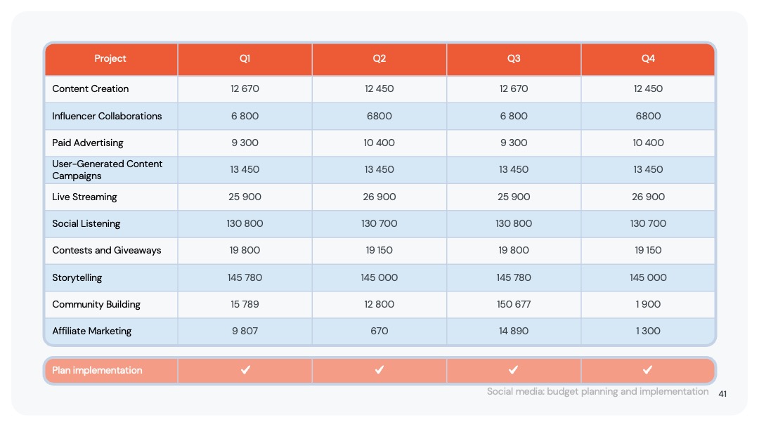Screen dimensions: 759x427
Task: Select the Q2 column header
Action: click(379, 58)
